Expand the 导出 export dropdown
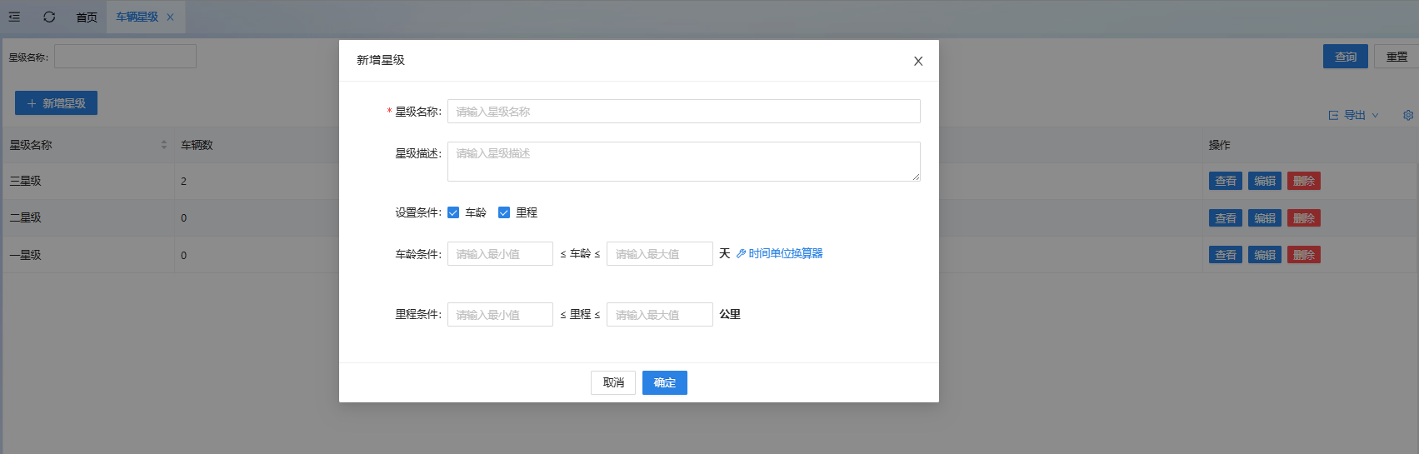 coord(1354,115)
